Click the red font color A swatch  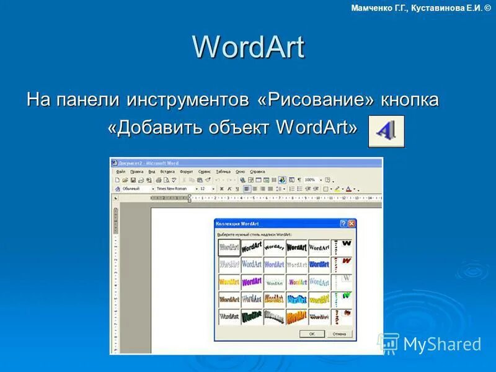click(348, 189)
